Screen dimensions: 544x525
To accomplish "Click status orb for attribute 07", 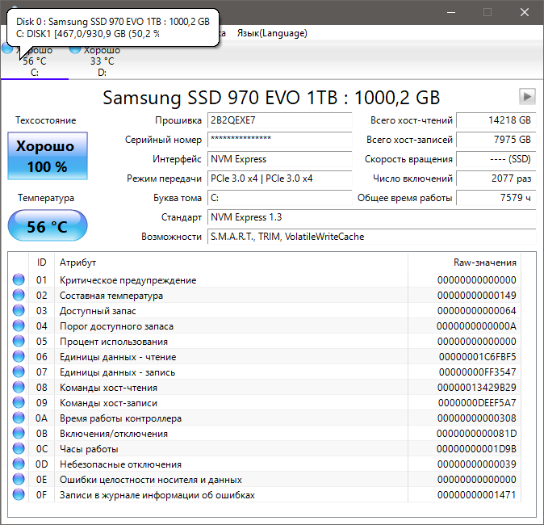I will coord(19,372).
